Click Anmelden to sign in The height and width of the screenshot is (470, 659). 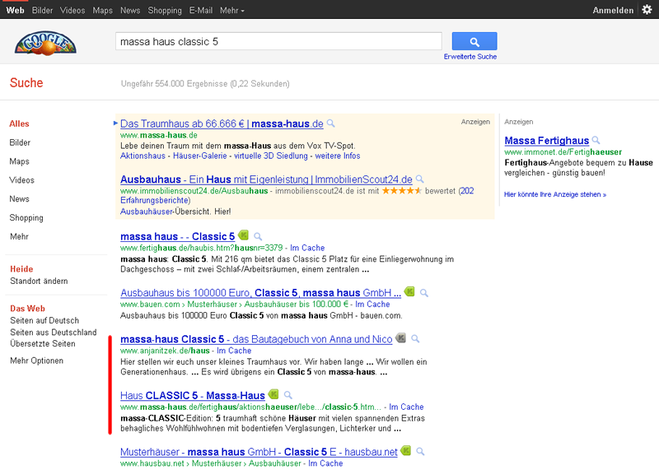click(x=613, y=10)
